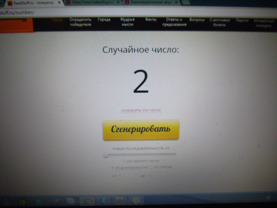Open the 'Факты' menu item

(x=151, y=20)
